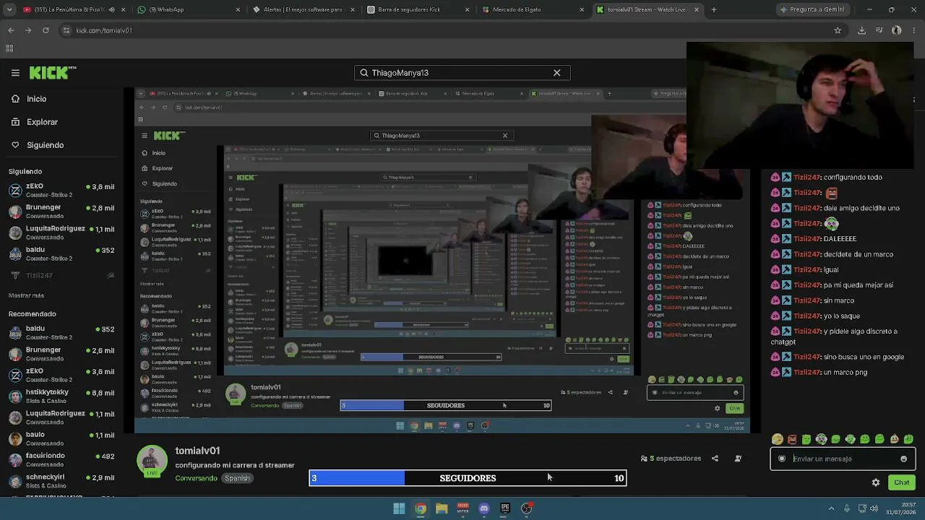925x520 pixels.
Task: Open facuiriondo's channel from Recomendado
Action: (x=61, y=459)
